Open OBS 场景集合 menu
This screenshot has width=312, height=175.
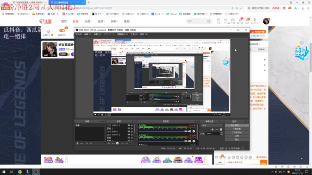tap(122, 34)
